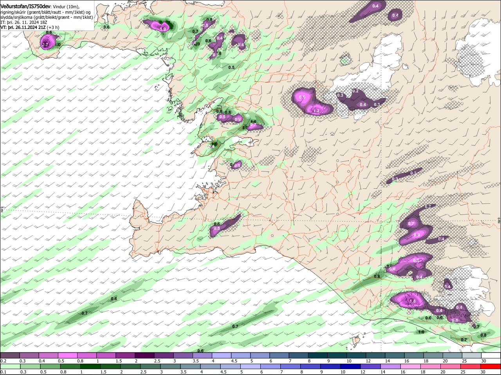Click the 2.7 value on the map
501x375 pixels.
click(45, 45)
